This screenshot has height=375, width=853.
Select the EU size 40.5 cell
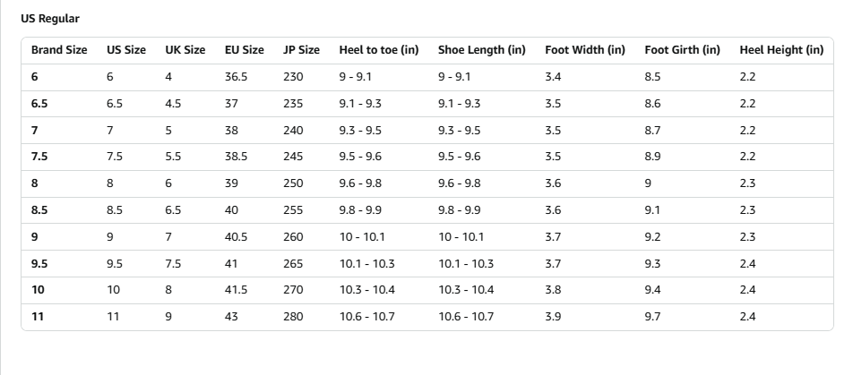pos(236,237)
